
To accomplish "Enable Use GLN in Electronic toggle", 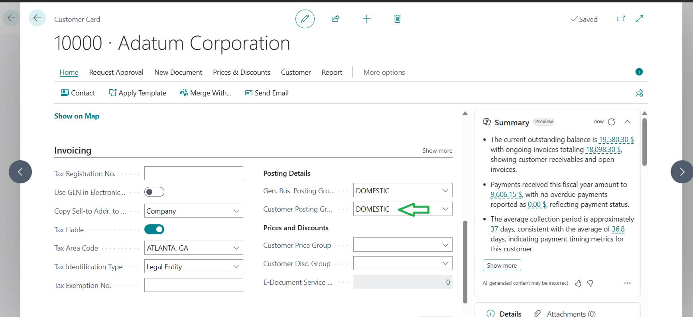I will (x=154, y=192).
